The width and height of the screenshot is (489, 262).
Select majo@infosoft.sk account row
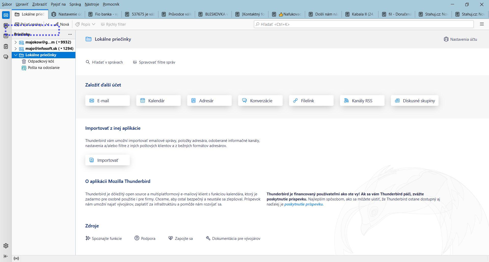(x=44, y=49)
